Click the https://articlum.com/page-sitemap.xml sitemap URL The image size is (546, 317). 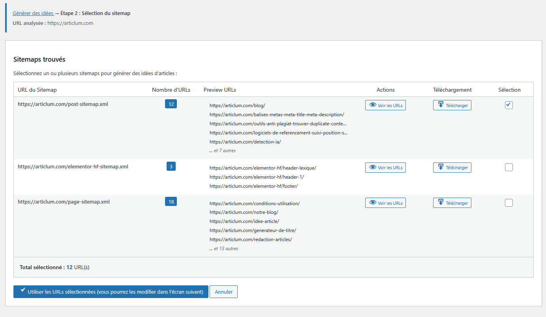pyautogui.click(x=64, y=202)
